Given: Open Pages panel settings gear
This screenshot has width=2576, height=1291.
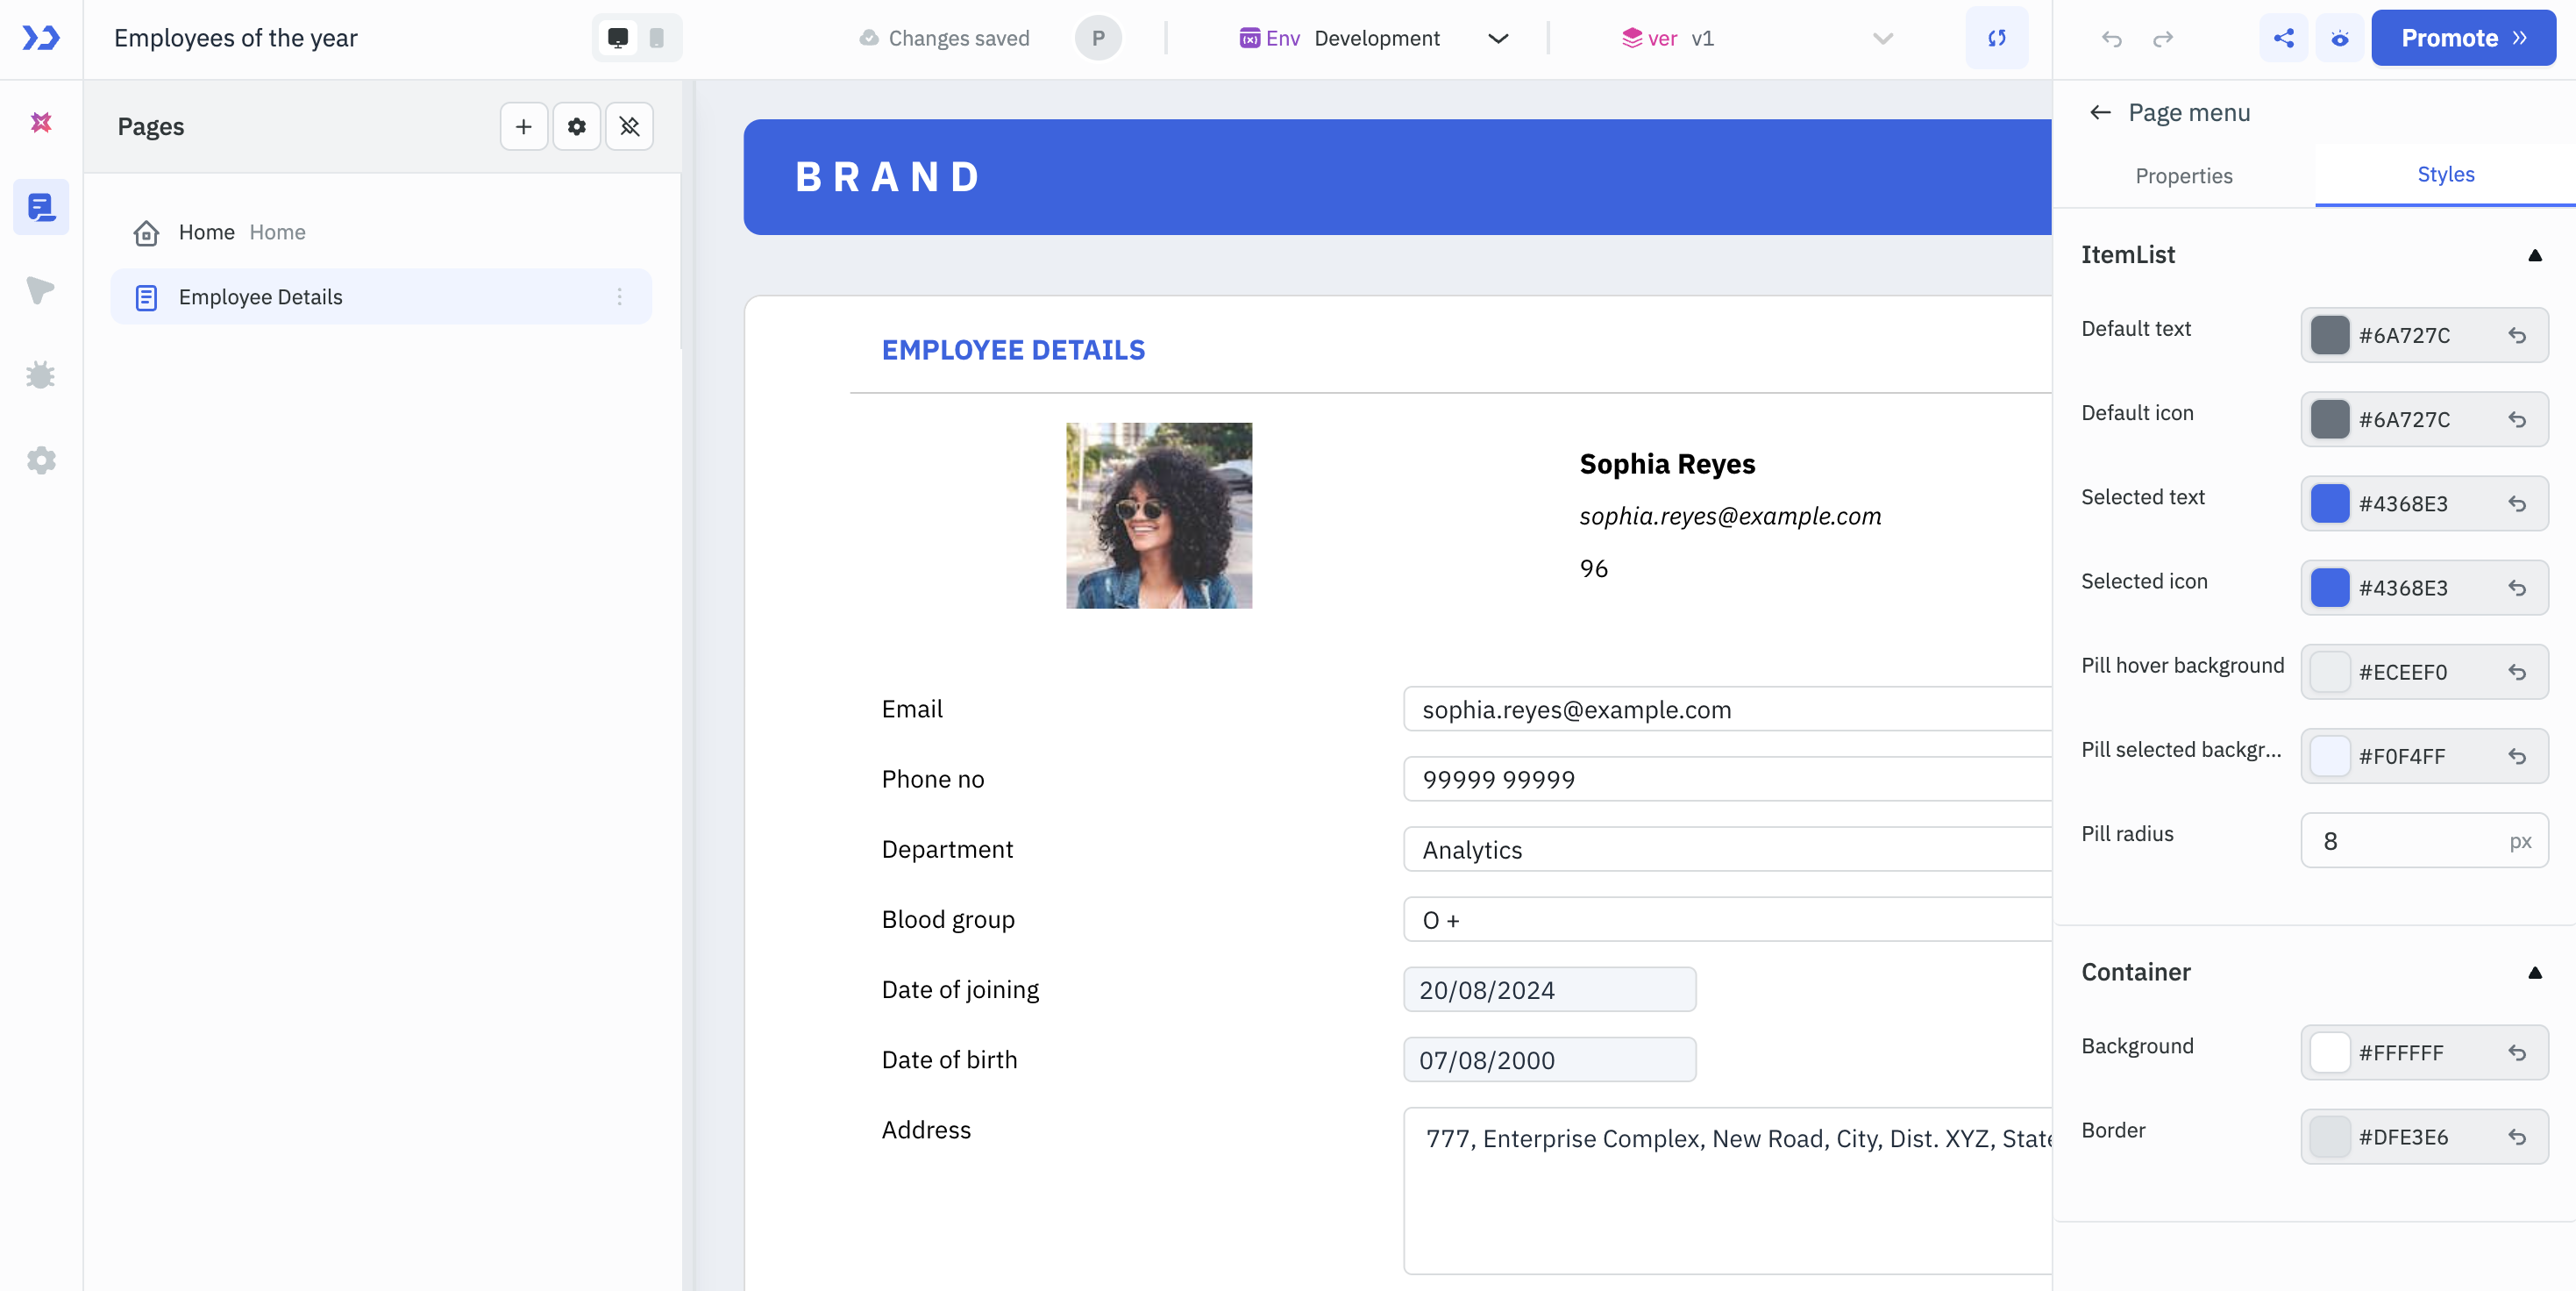Looking at the screenshot, I should pos(576,126).
